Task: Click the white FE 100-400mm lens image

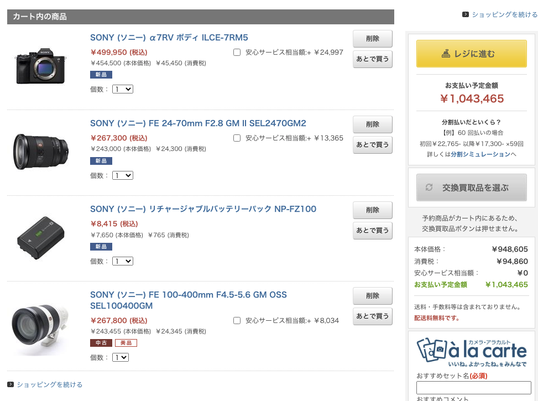Action: 40,326
